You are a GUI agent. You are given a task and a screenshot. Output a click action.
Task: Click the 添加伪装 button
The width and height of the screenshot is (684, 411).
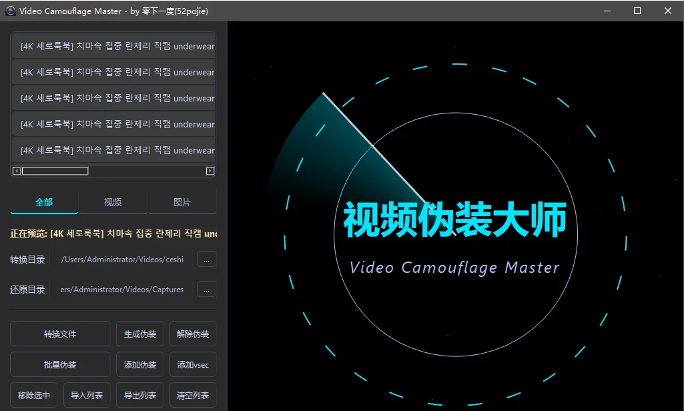coord(139,364)
